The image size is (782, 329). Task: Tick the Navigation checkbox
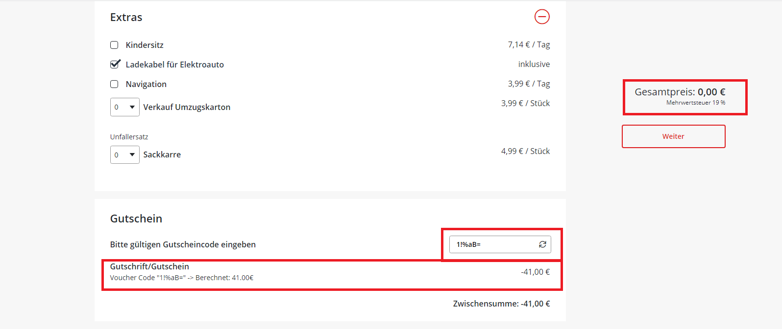[114, 84]
